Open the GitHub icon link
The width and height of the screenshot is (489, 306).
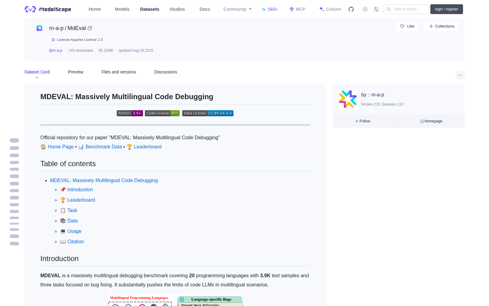pyautogui.click(x=351, y=9)
